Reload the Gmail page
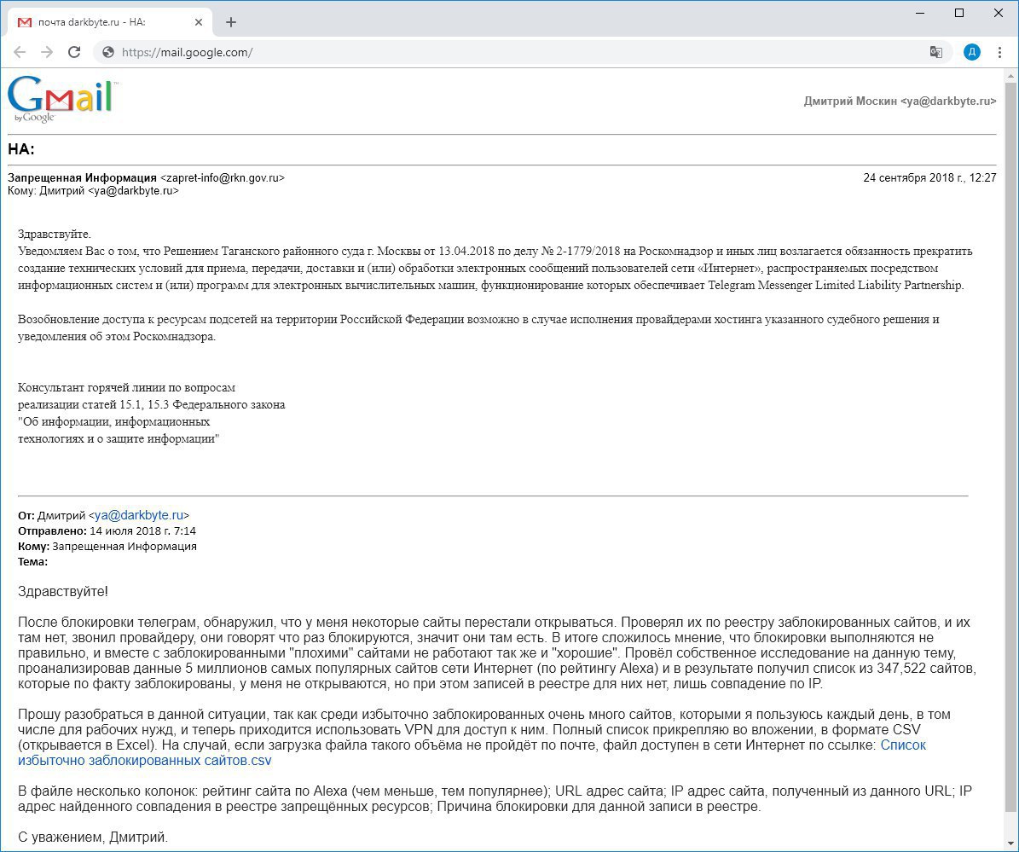This screenshot has width=1019, height=852. click(74, 52)
